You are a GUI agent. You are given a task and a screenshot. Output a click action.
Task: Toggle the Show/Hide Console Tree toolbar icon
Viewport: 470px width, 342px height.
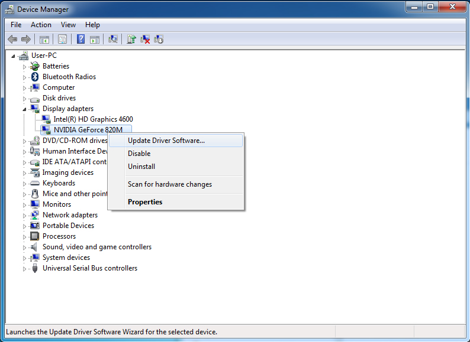point(44,39)
